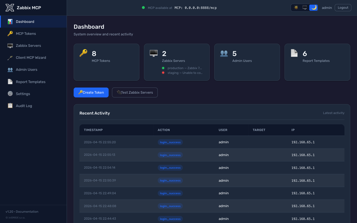This screenshot has height=223, width=357.
Task: Click the green MCP availability status dot
Action: click(143, 8)
